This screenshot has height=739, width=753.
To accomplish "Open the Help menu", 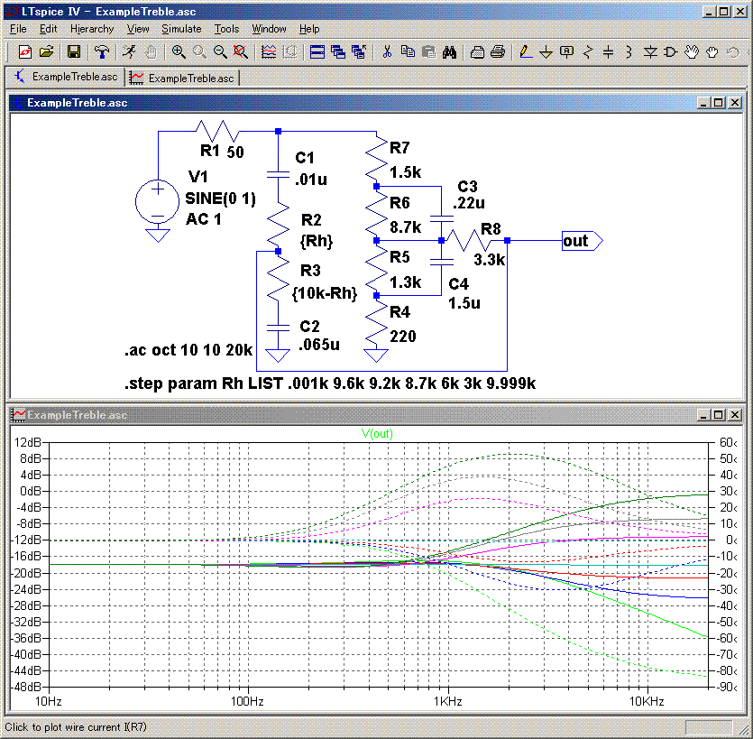I will click(x=309, y=29).
